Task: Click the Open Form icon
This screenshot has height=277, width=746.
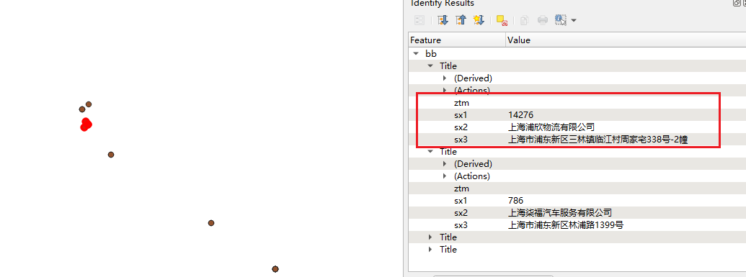Action: coord(419,20)
